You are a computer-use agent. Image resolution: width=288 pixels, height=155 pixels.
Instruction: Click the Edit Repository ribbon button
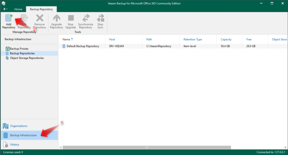click(24, 22)
